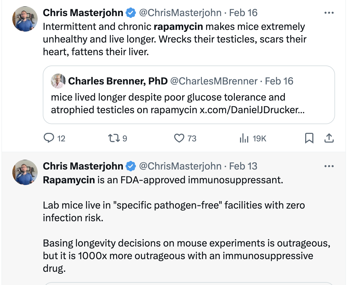356x285 pixels.
Task: Open the @ChrisMasterjohn handle on Feb 16 tweet
Action: 180,13
